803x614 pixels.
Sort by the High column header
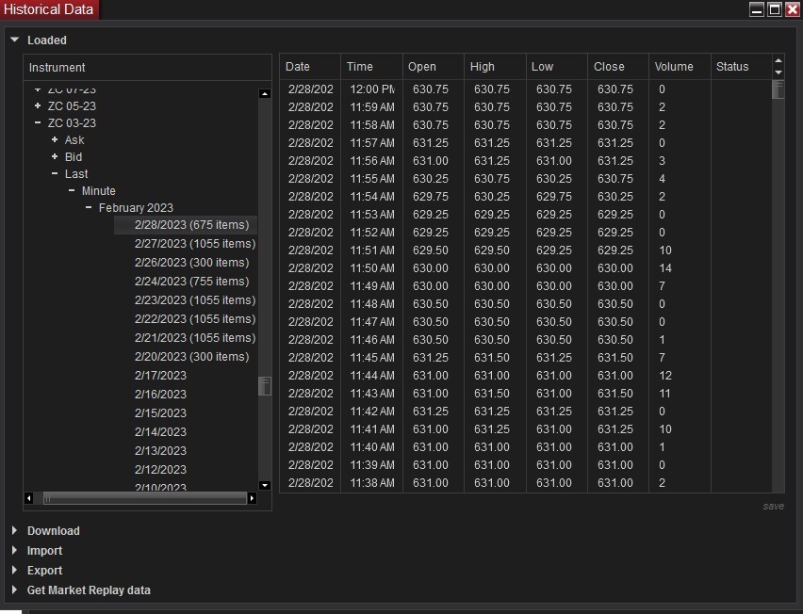[x=495, y=67]
